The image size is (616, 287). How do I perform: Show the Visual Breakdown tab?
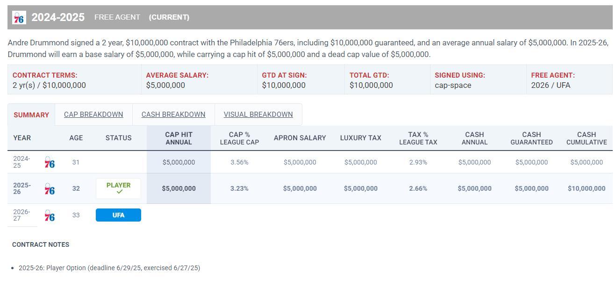point(258,115)
